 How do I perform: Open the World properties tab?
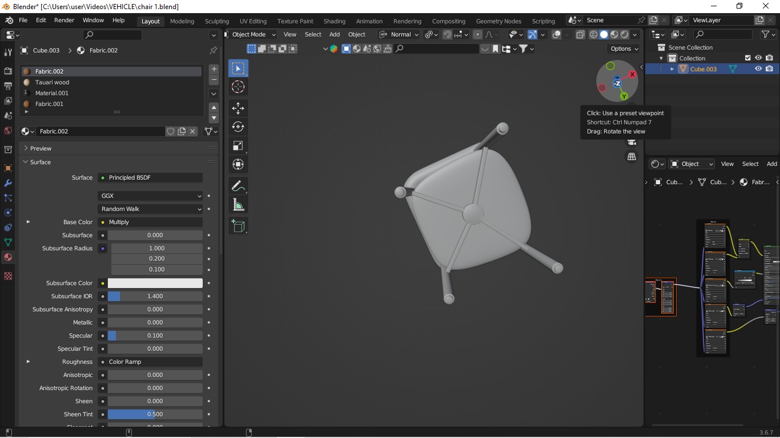(8, 130)
